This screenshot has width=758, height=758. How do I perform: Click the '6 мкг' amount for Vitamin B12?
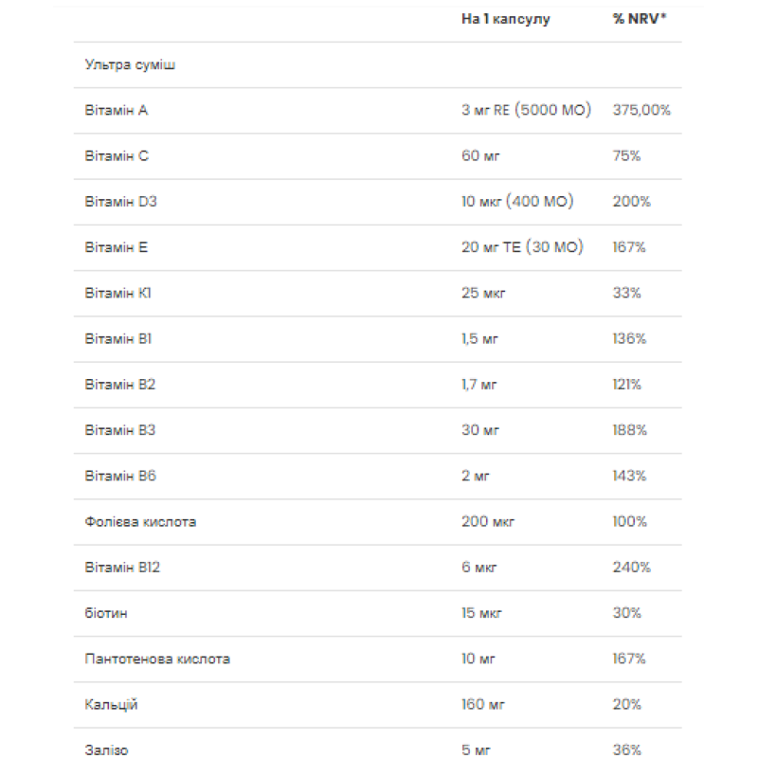point(478,567)
